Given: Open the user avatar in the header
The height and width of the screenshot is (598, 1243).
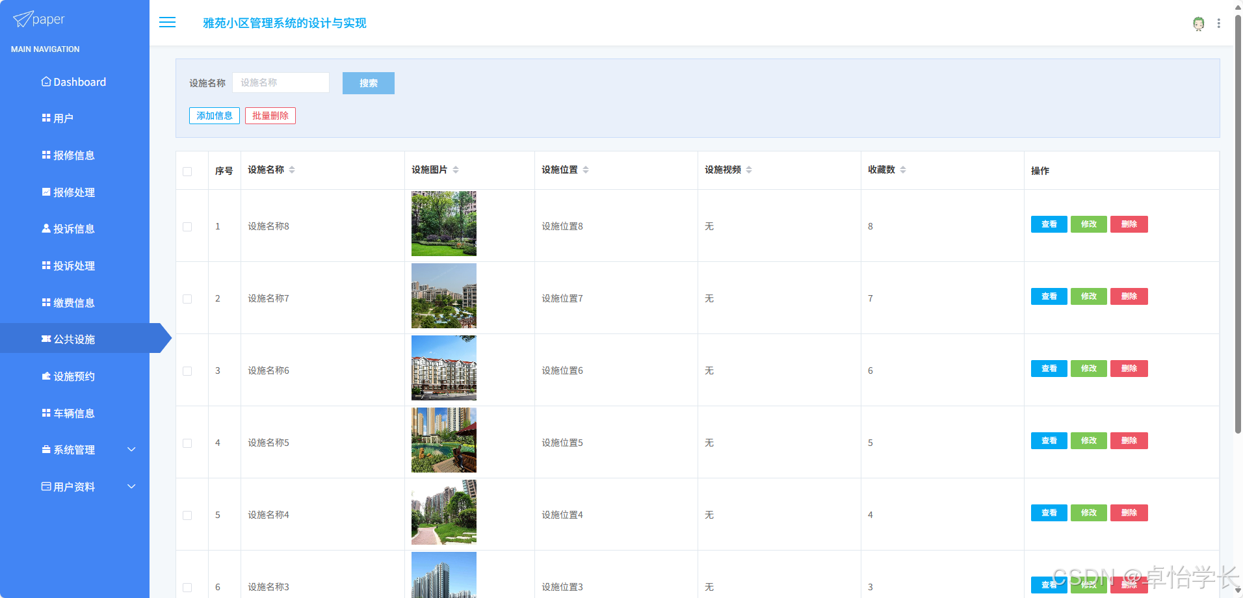Looking at the screenshot, I should click(x=1198, y=23).
